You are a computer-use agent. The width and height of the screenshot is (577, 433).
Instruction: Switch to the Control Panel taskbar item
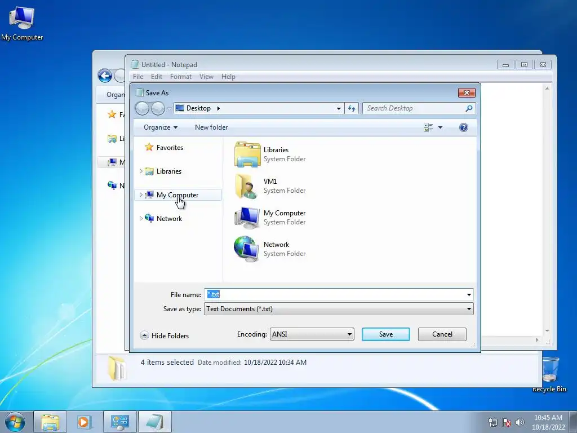coord(120,422)
